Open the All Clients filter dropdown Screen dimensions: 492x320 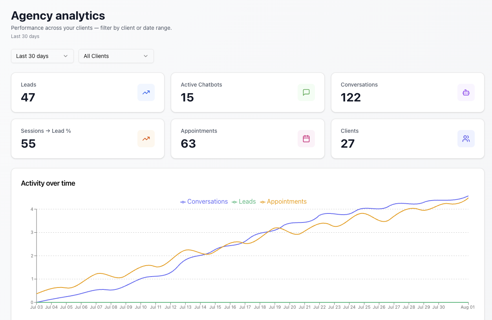point(116,56)
